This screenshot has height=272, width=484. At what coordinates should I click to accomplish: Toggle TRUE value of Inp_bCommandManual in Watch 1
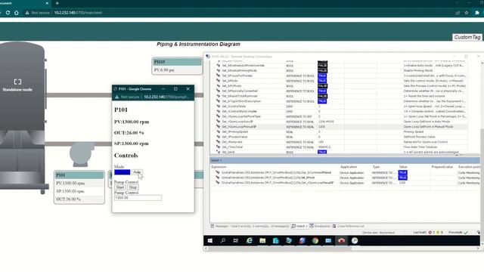pos(403,172)
